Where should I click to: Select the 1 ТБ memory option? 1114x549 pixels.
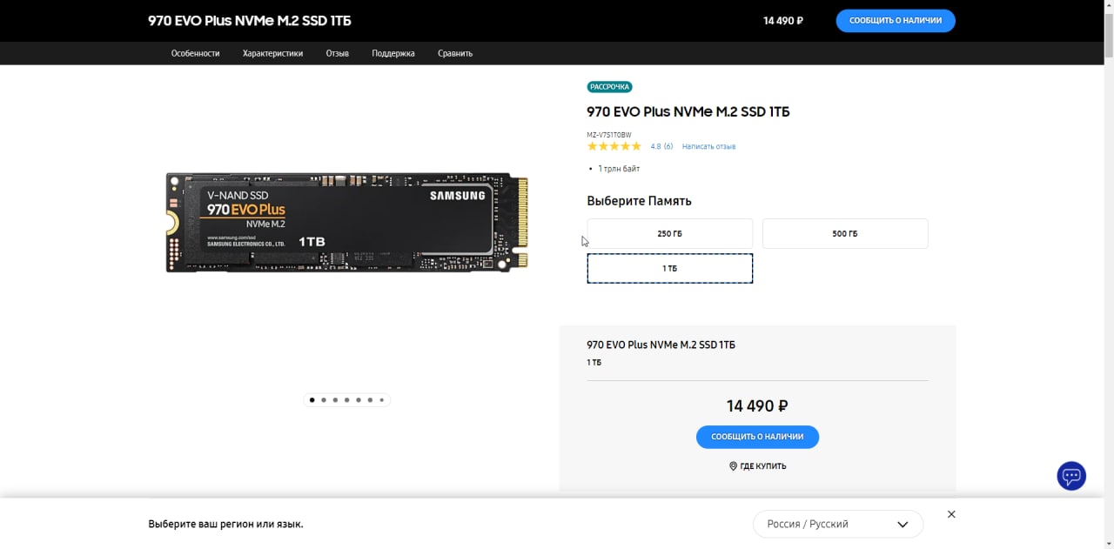[669, 269]
